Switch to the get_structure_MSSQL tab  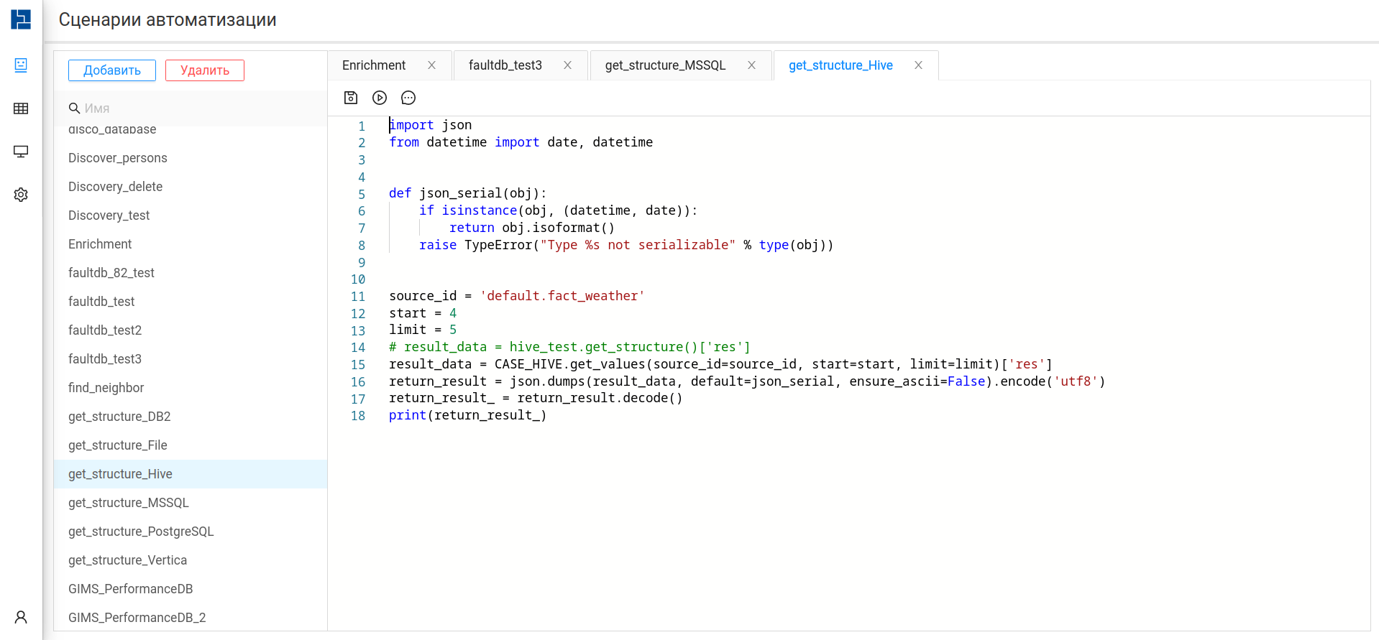[x=665, y=65]
